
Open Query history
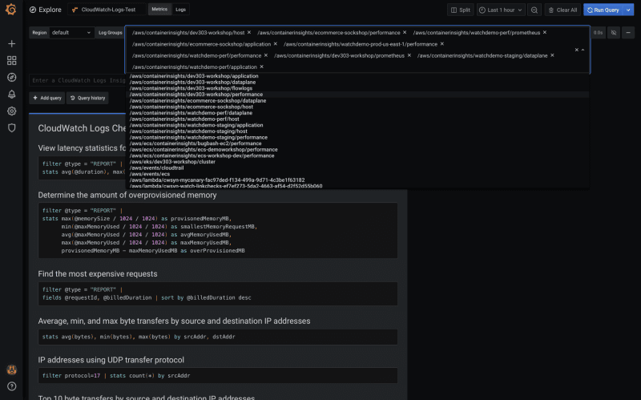click(x=87, y=98)
